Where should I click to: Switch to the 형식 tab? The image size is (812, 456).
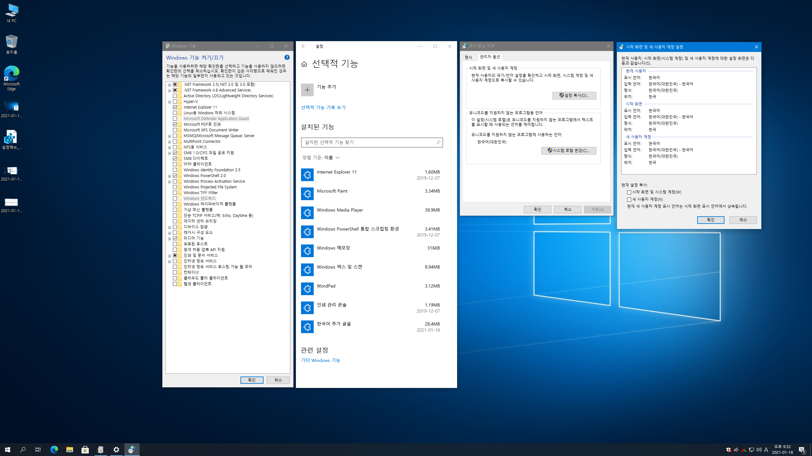[468, 57]
